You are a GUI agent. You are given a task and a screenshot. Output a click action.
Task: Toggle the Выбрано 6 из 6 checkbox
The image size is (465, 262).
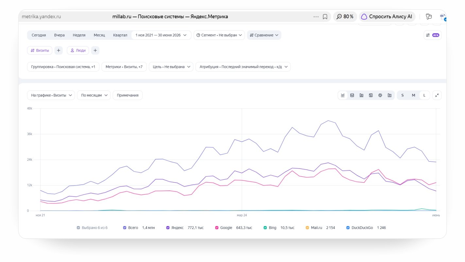[78, 228]
